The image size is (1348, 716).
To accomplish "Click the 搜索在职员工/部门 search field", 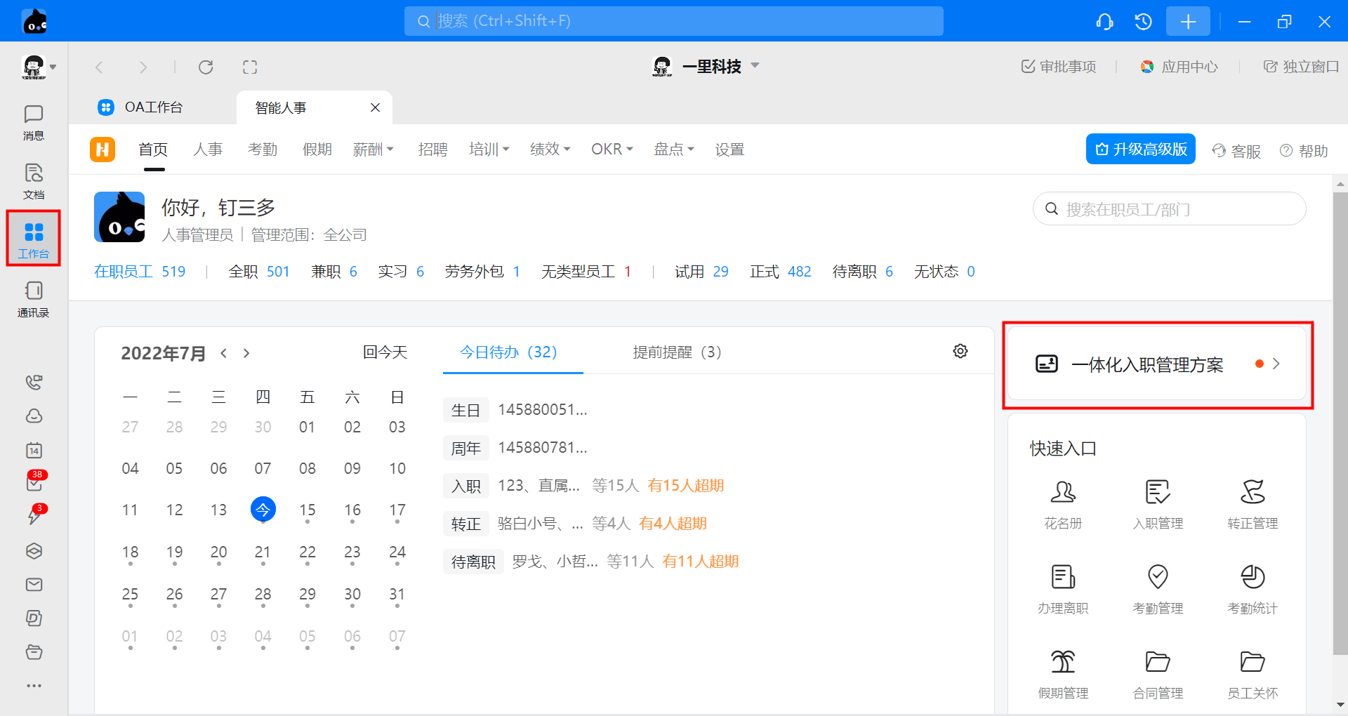I will coord(1169,209).
